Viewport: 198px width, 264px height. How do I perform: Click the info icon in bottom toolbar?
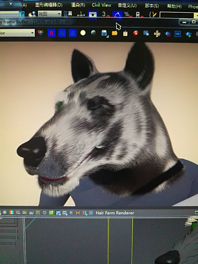click(5, 212)
